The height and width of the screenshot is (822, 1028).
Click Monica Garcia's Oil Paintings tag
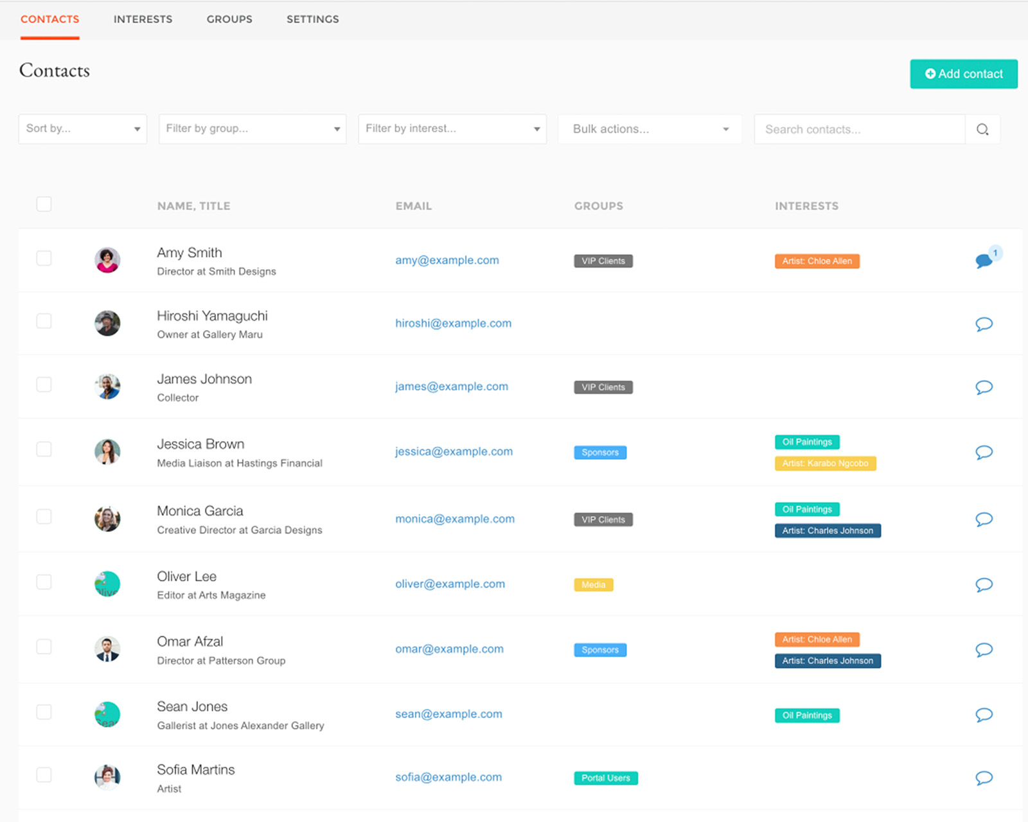coord(807,509)
